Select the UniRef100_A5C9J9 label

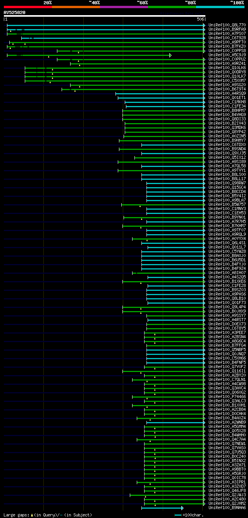(x=227, y=55)
